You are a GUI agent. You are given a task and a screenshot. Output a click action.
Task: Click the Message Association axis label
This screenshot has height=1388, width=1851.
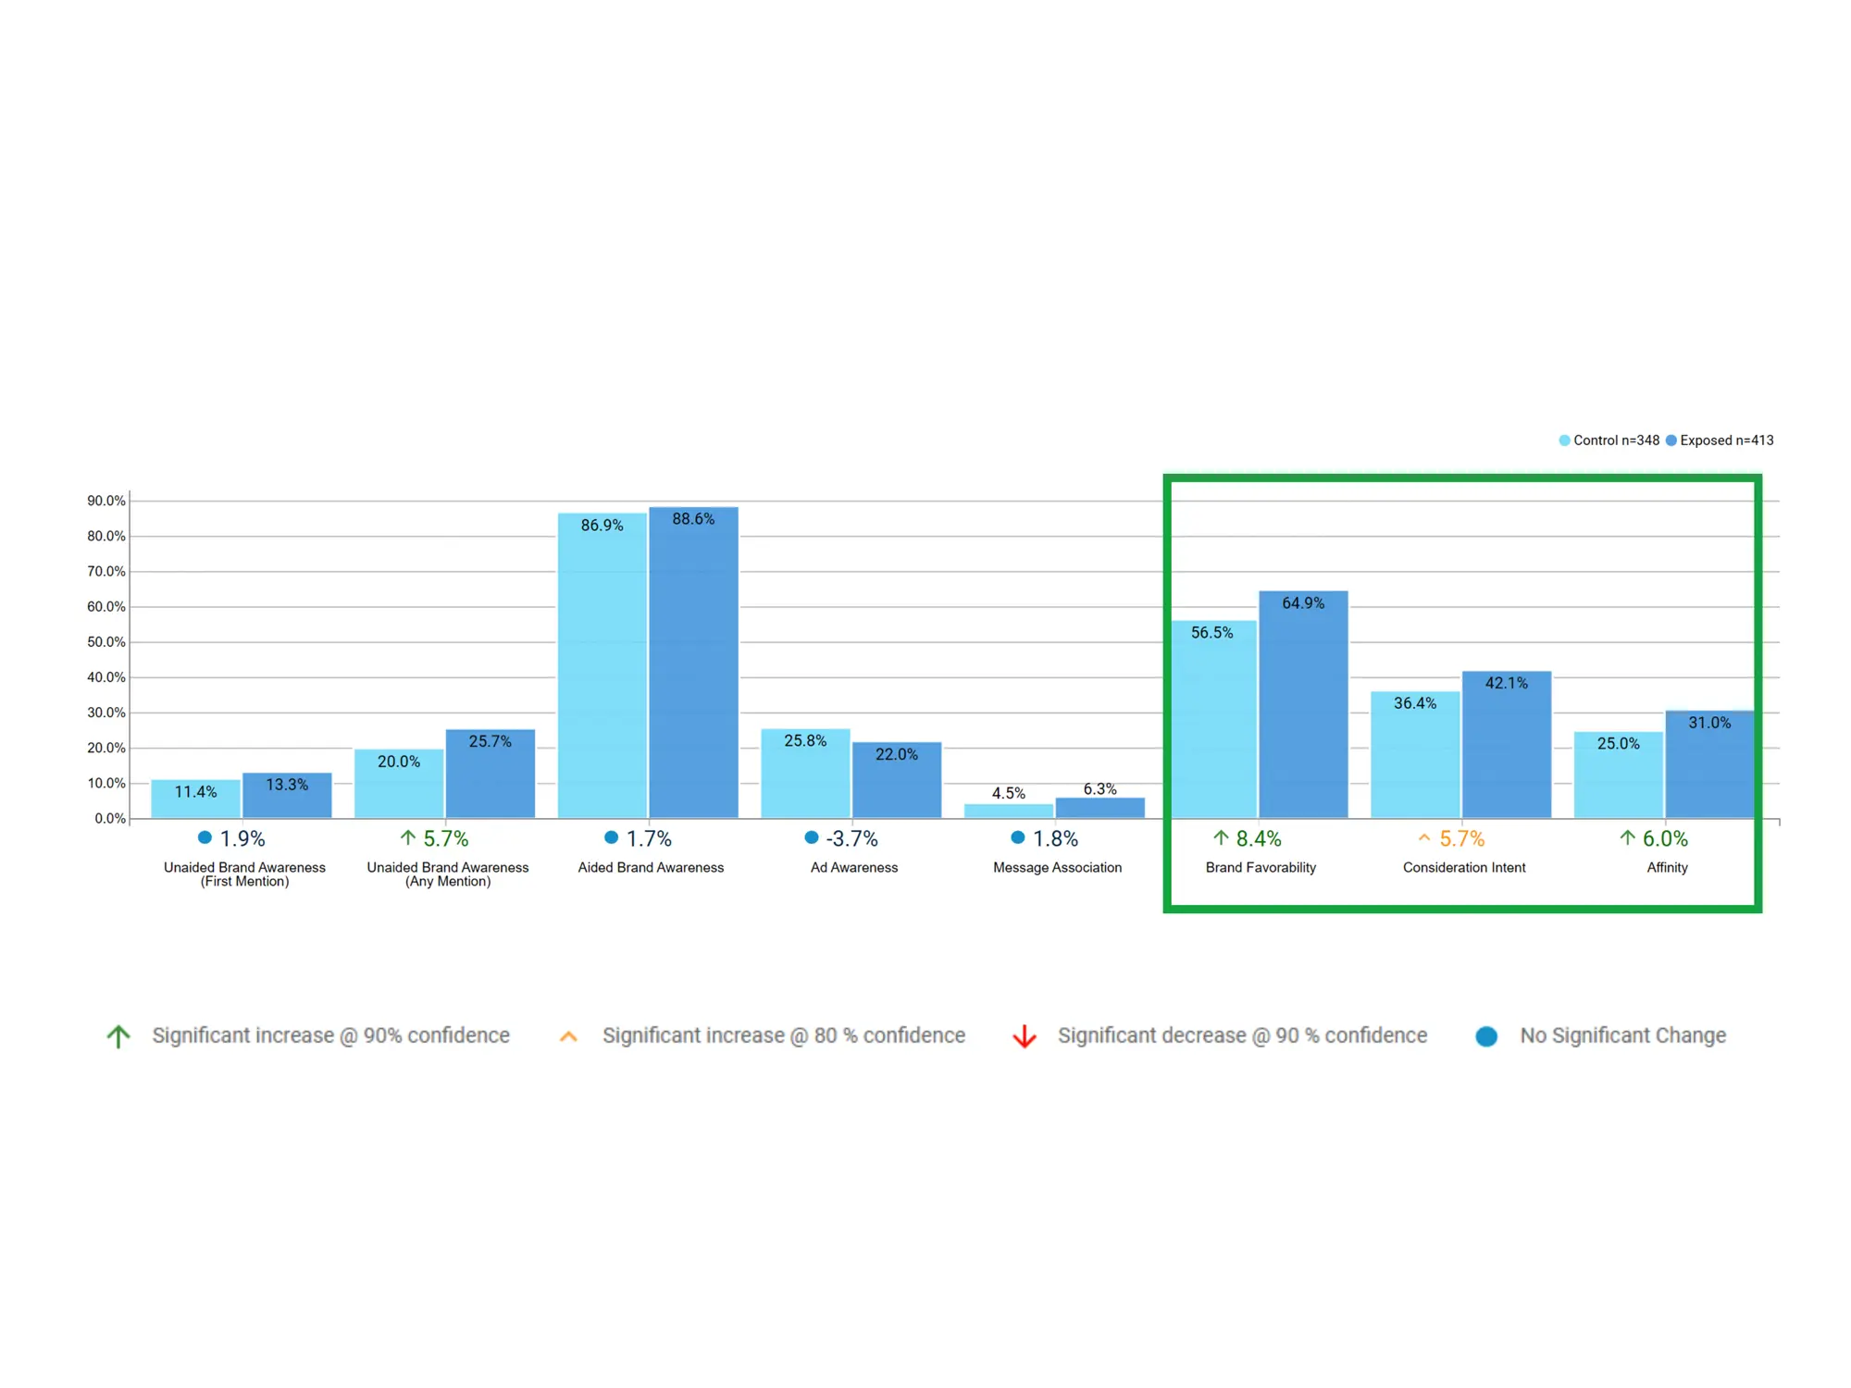coord(1057,868)
